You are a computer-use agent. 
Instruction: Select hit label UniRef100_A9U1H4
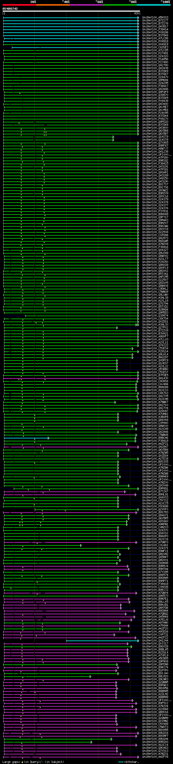[x=155, y=739]
